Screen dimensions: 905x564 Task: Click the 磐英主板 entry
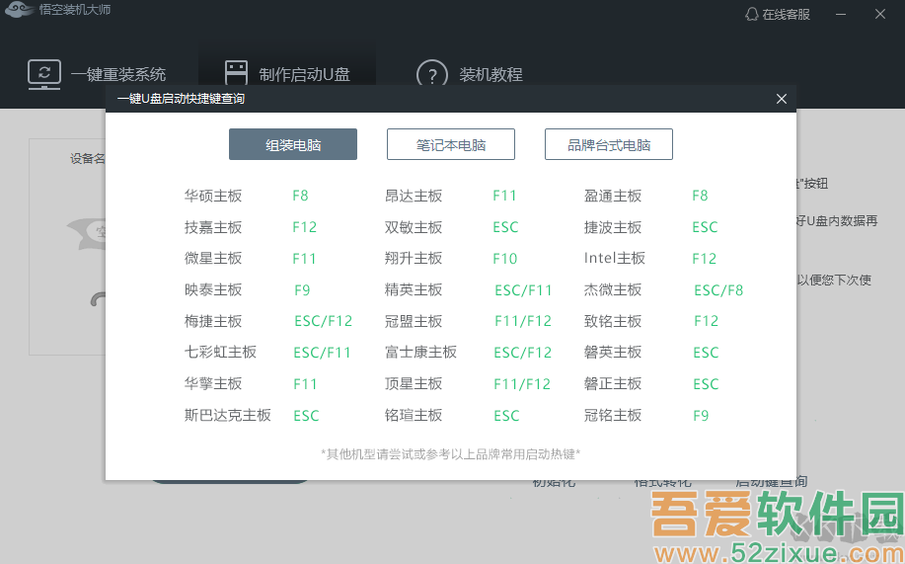point(613,352)
